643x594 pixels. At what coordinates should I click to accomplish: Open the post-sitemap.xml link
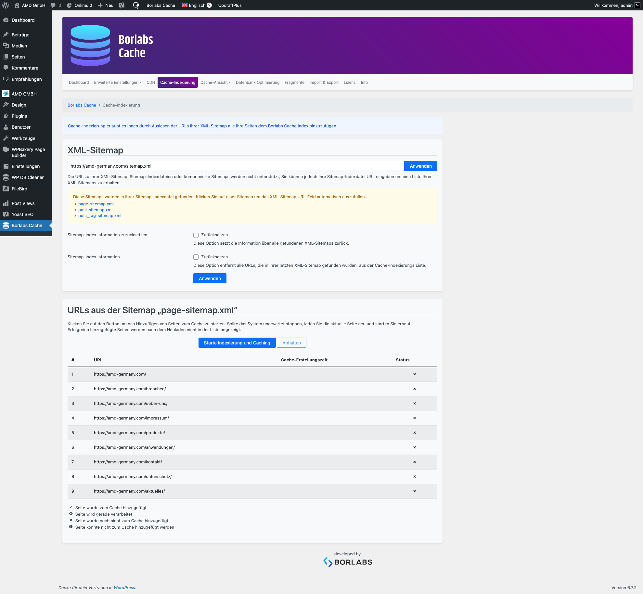[95, 210]
